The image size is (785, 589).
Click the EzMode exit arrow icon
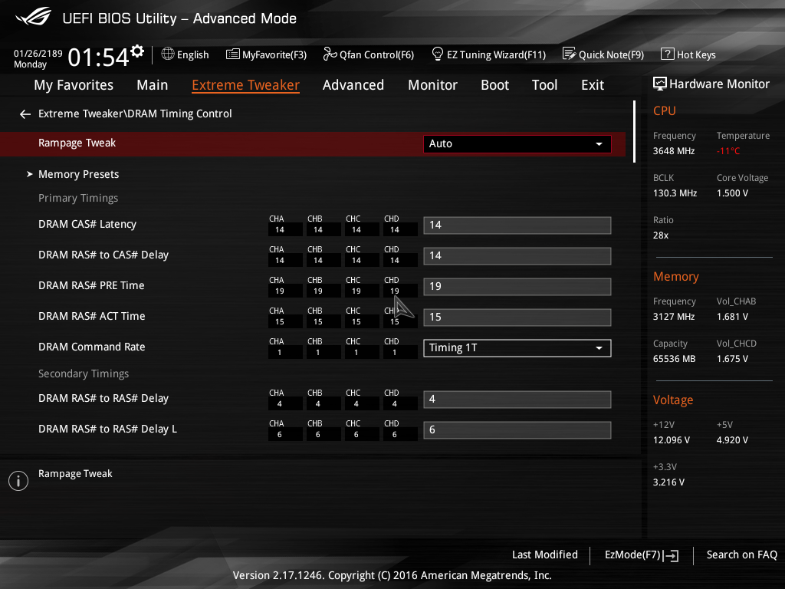tap(671, 555)
